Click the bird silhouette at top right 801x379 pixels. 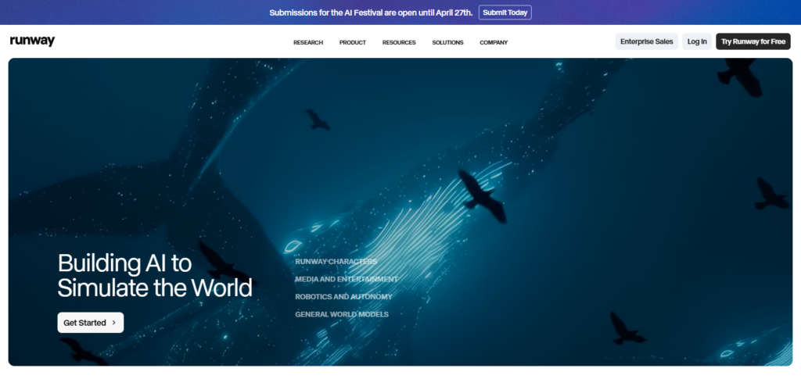(739, 77)
